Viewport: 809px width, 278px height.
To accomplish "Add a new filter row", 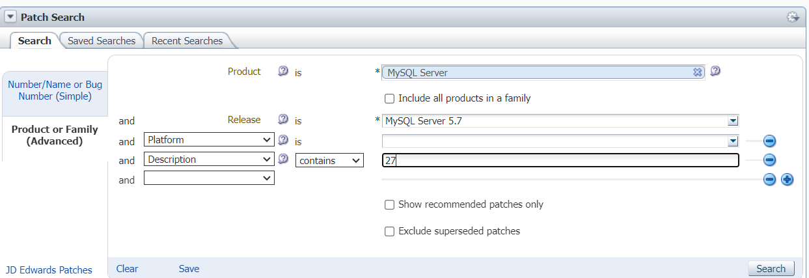I will pos(787,180).
